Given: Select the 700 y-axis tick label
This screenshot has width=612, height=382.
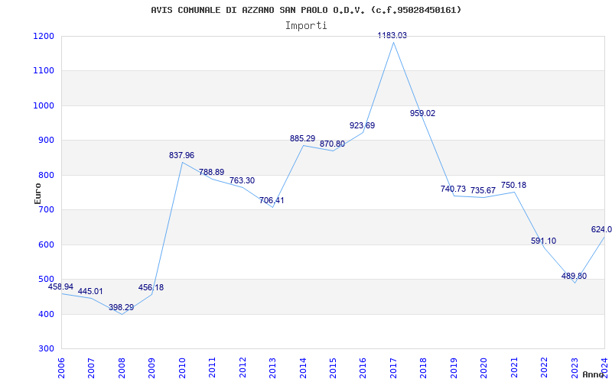Looking at the screenshot, I should click(48, 209).
